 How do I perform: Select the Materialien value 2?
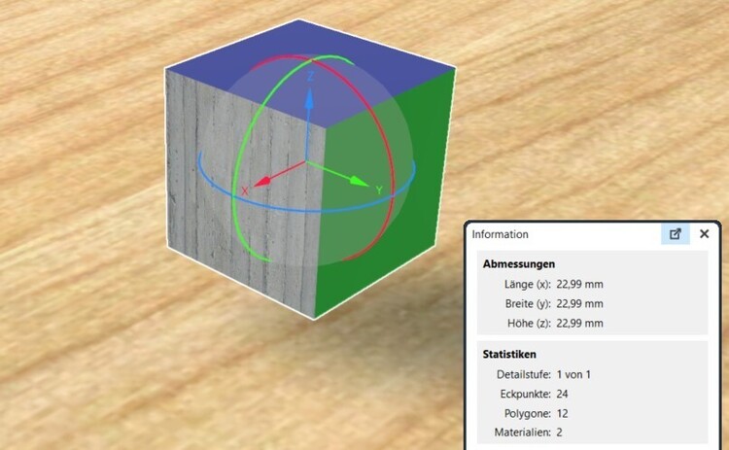click(x=559, y=433)
